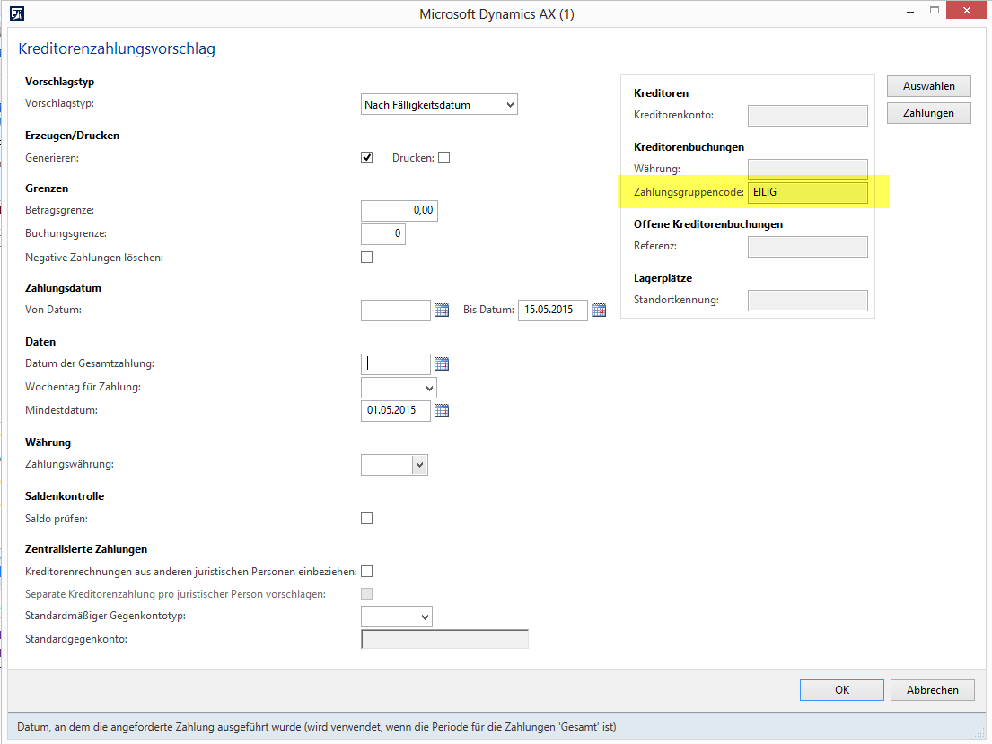Click the Zahlungen button
This screenshot has height=744, width=992.
[x=928, y=113]
